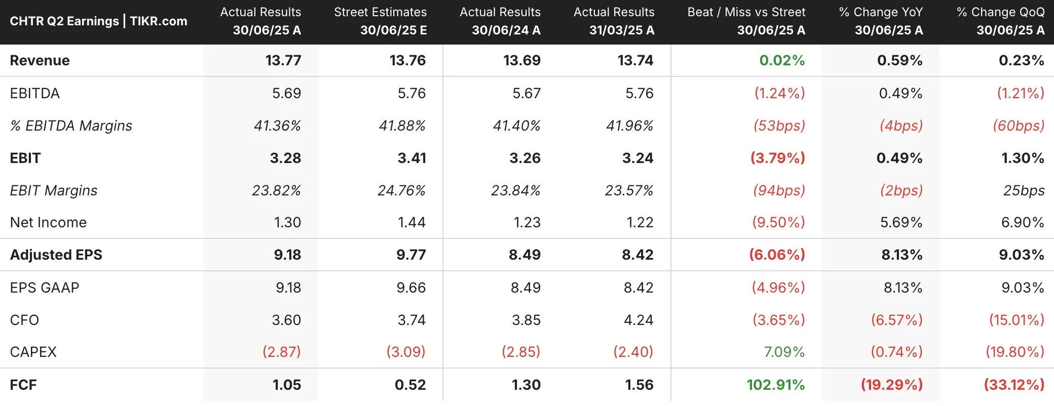Click the Adjusted EPS row label
This screenshot has height=406, width=1054.
coord(56,255)
